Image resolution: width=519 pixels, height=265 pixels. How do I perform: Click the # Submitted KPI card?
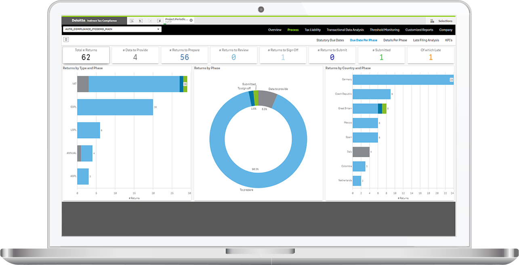click(382, 55)
